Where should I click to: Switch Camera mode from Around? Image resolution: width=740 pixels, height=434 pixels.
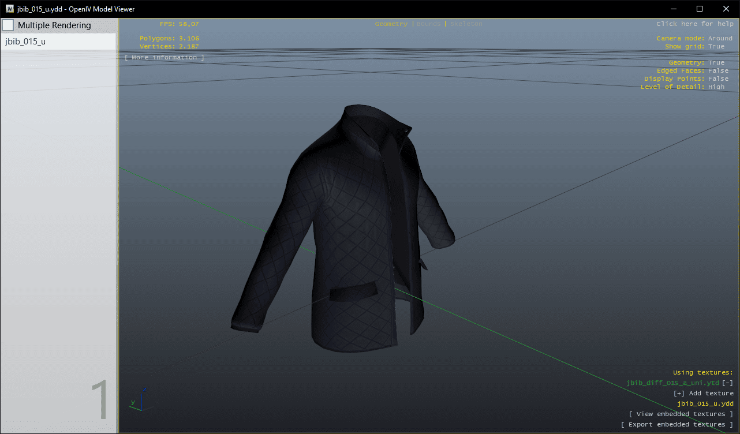coord(720,39)
